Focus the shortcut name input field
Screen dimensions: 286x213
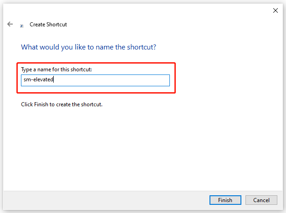(x=95, y=80)
